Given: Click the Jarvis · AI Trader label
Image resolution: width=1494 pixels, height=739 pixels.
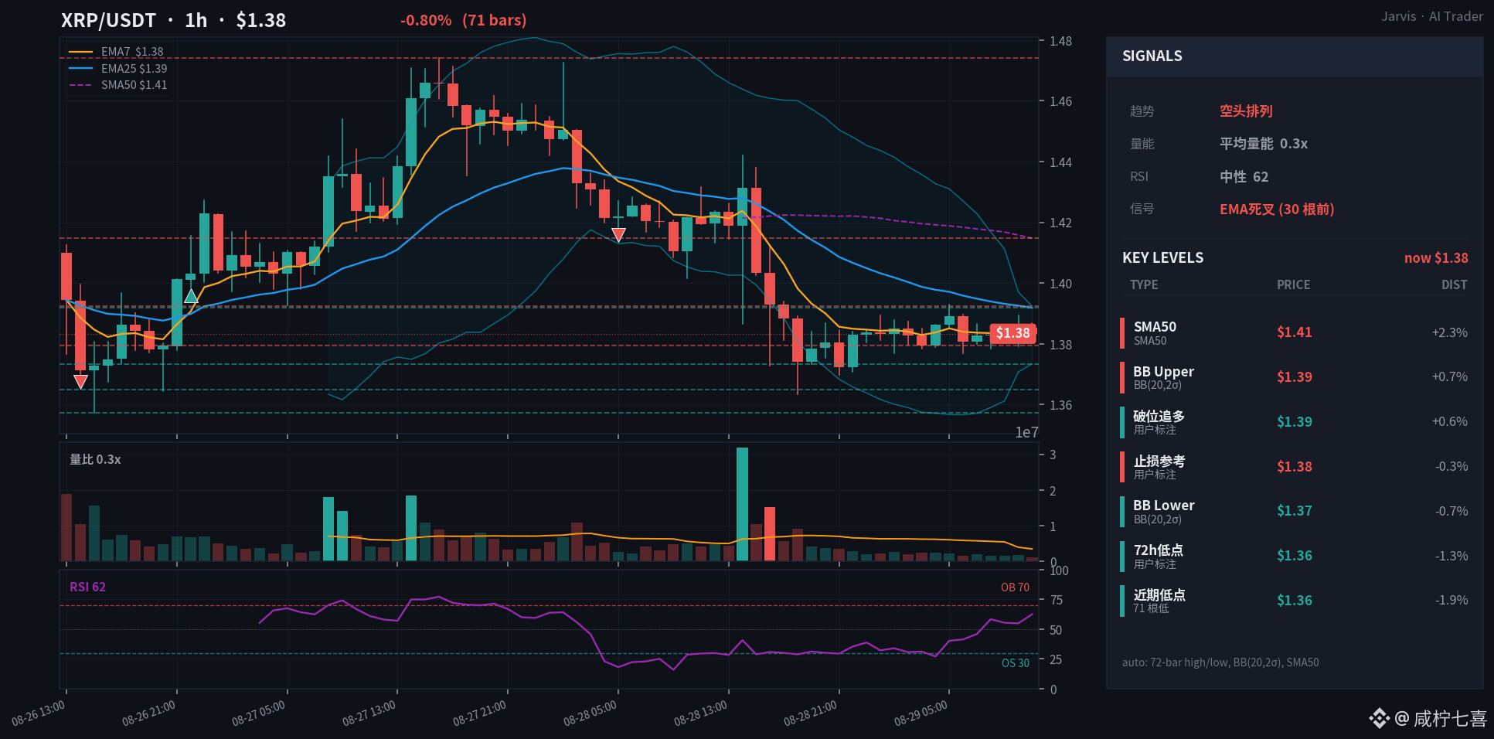Looking at the screenshot, I should click(1432, 16).
